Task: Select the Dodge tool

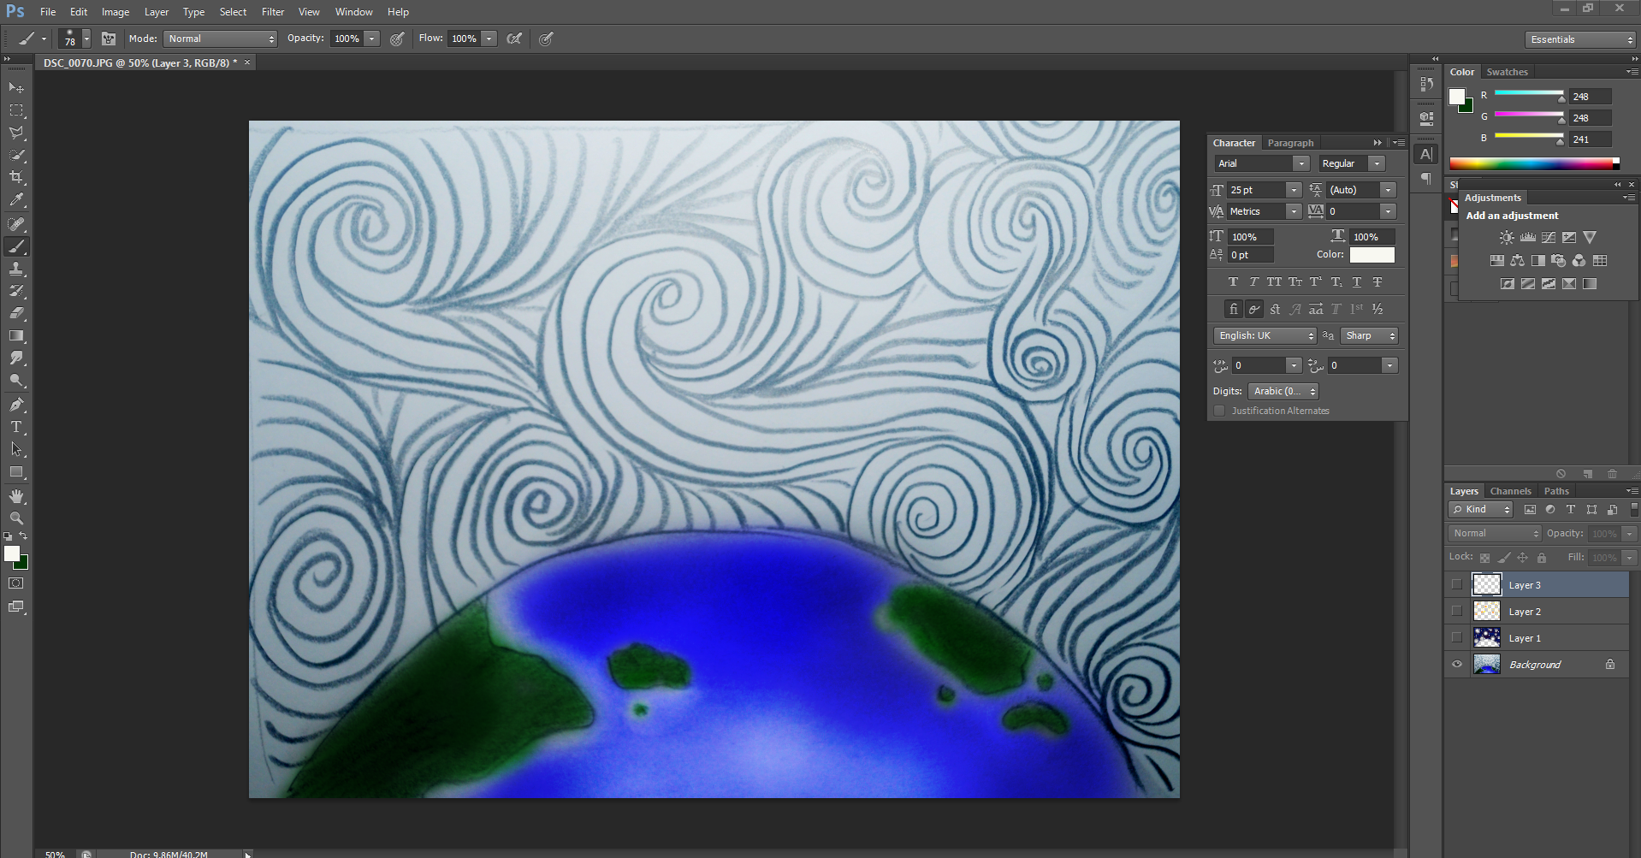Action: pos(16,381)
